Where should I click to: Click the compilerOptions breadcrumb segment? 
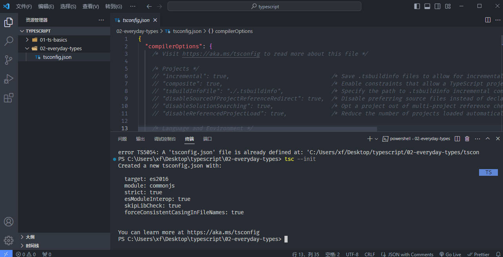coord(231,31)
